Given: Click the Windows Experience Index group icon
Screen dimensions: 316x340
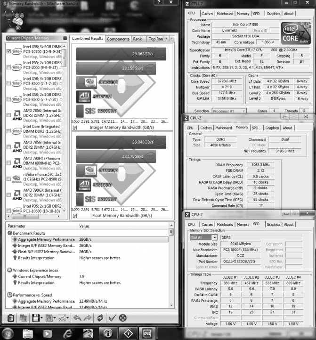Looking at the screenshot, I should coord(10,270).
